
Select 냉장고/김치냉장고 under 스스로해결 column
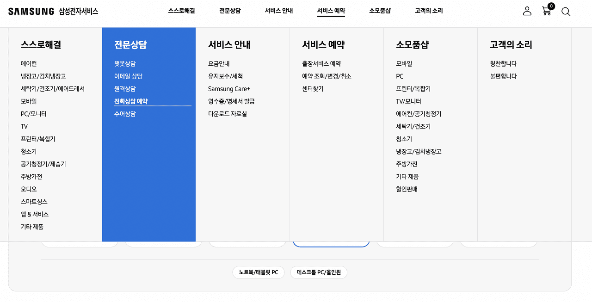click(43, 76)
